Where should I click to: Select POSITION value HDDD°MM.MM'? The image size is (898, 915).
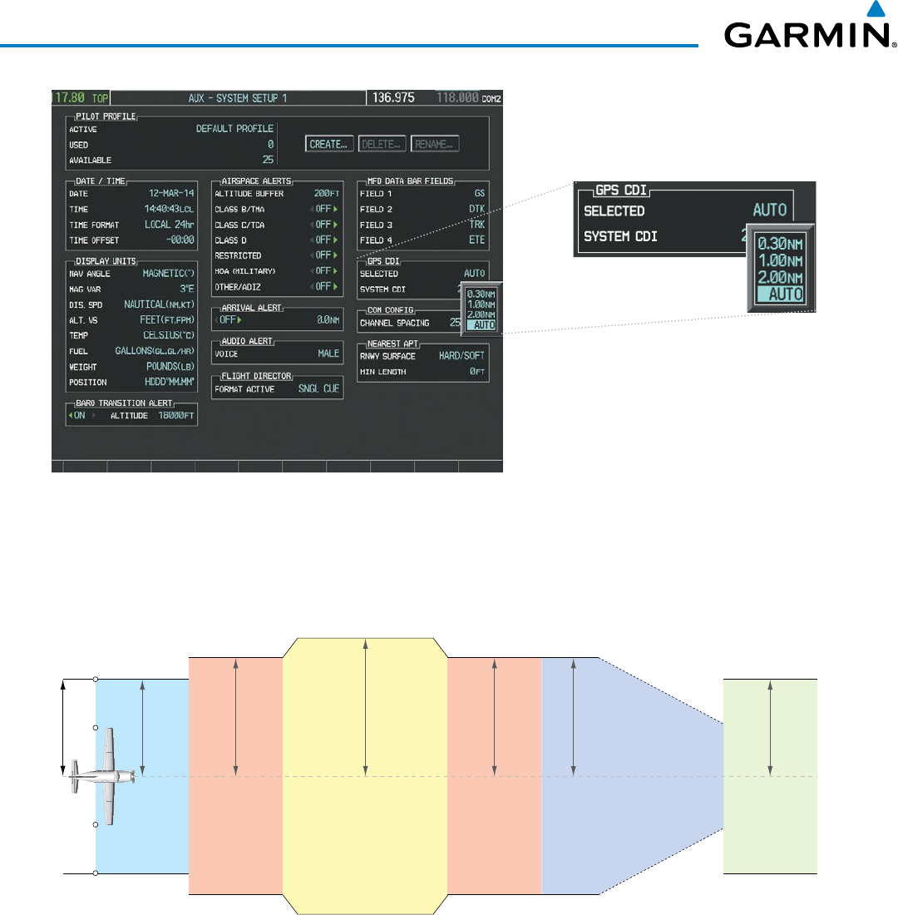pyautogui.click(x=170, y=383)
